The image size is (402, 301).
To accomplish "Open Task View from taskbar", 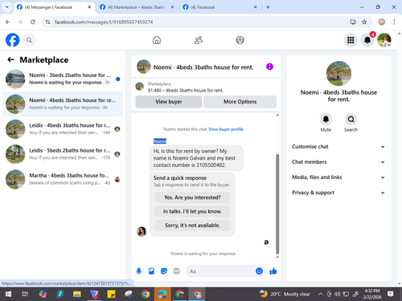I will (25, 295).
